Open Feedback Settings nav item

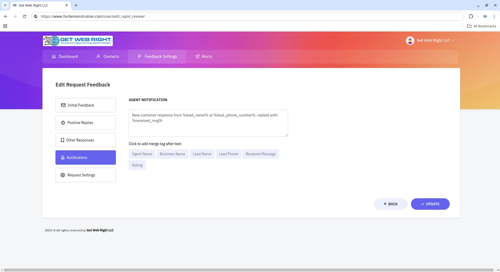point(157,57)
